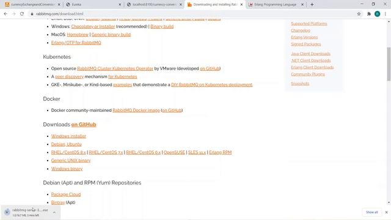Open RabbitMQ Cluster Kubernetes Operator link

tap(115, 68)
